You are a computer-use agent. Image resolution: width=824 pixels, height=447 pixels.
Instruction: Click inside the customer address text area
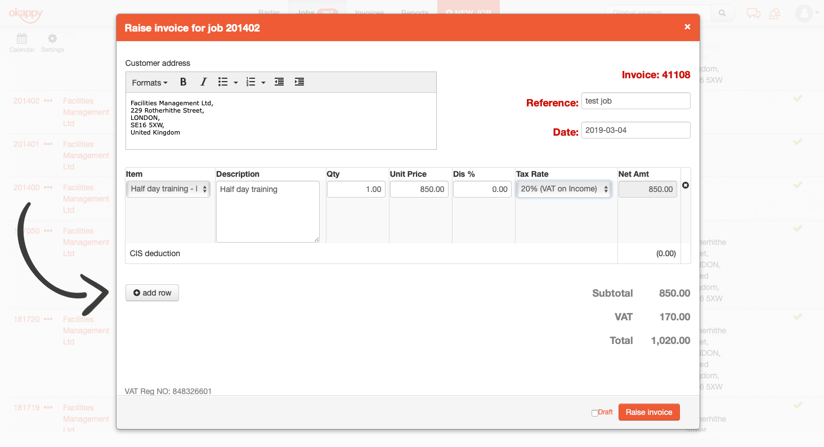click(281, 121)
